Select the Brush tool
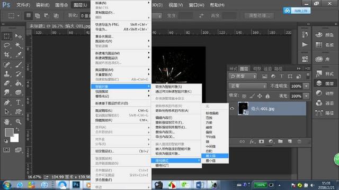This screenshot has width=339, height=190. [x=19, y=64]
